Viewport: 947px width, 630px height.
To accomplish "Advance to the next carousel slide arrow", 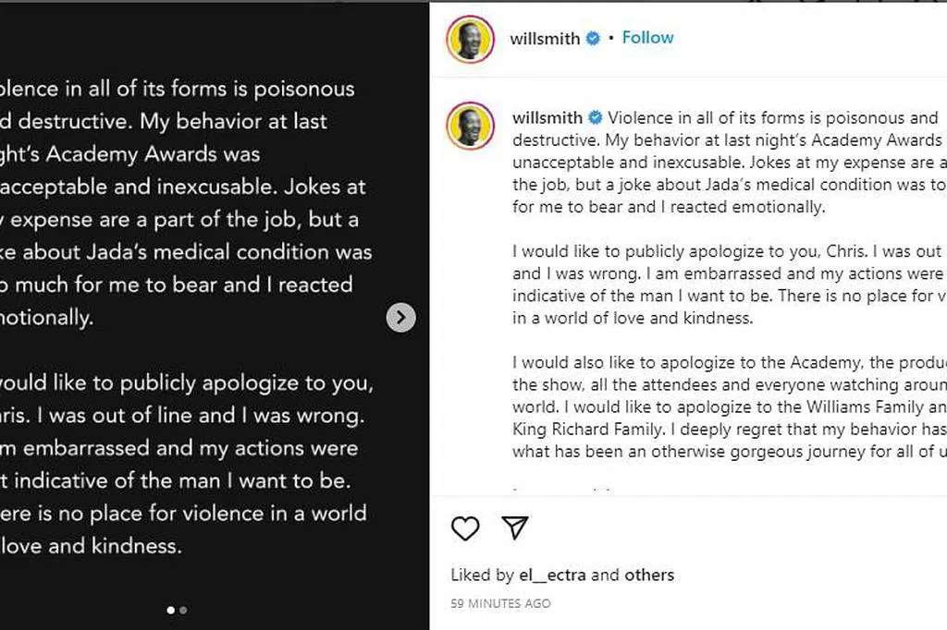I will (x=400, y=318).
